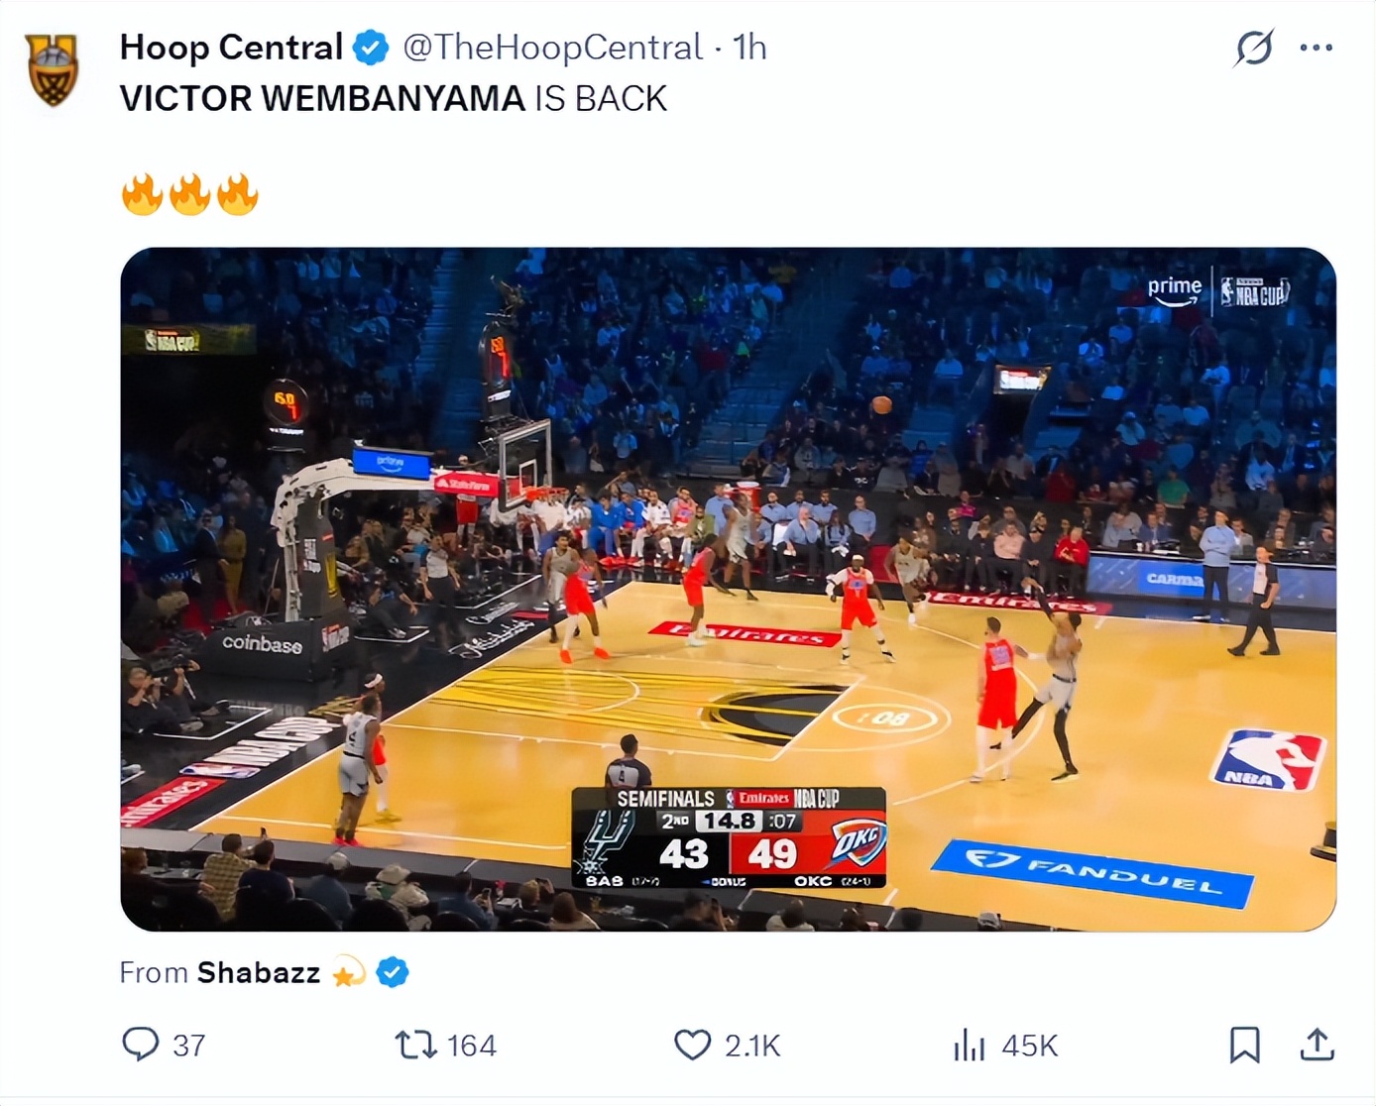Like the post with the heart icon

(692, 1045)
